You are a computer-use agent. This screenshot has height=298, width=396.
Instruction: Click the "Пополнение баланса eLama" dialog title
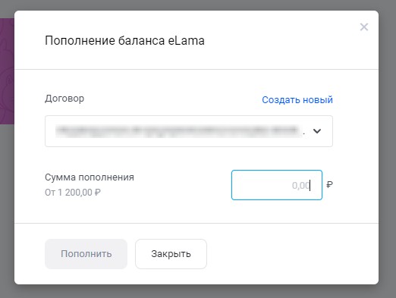(124, 40)
